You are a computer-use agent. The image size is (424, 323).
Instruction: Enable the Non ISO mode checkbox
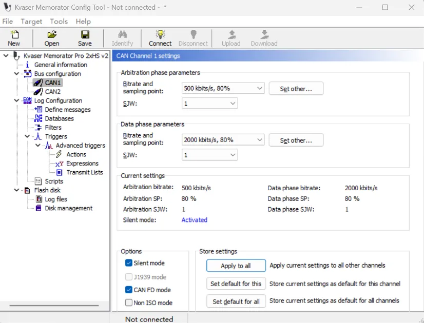[x=129, y=302]
